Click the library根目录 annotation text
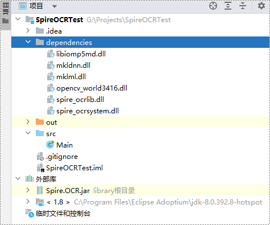The height and width of the screenshot is (225, 270). coord(114,191)
